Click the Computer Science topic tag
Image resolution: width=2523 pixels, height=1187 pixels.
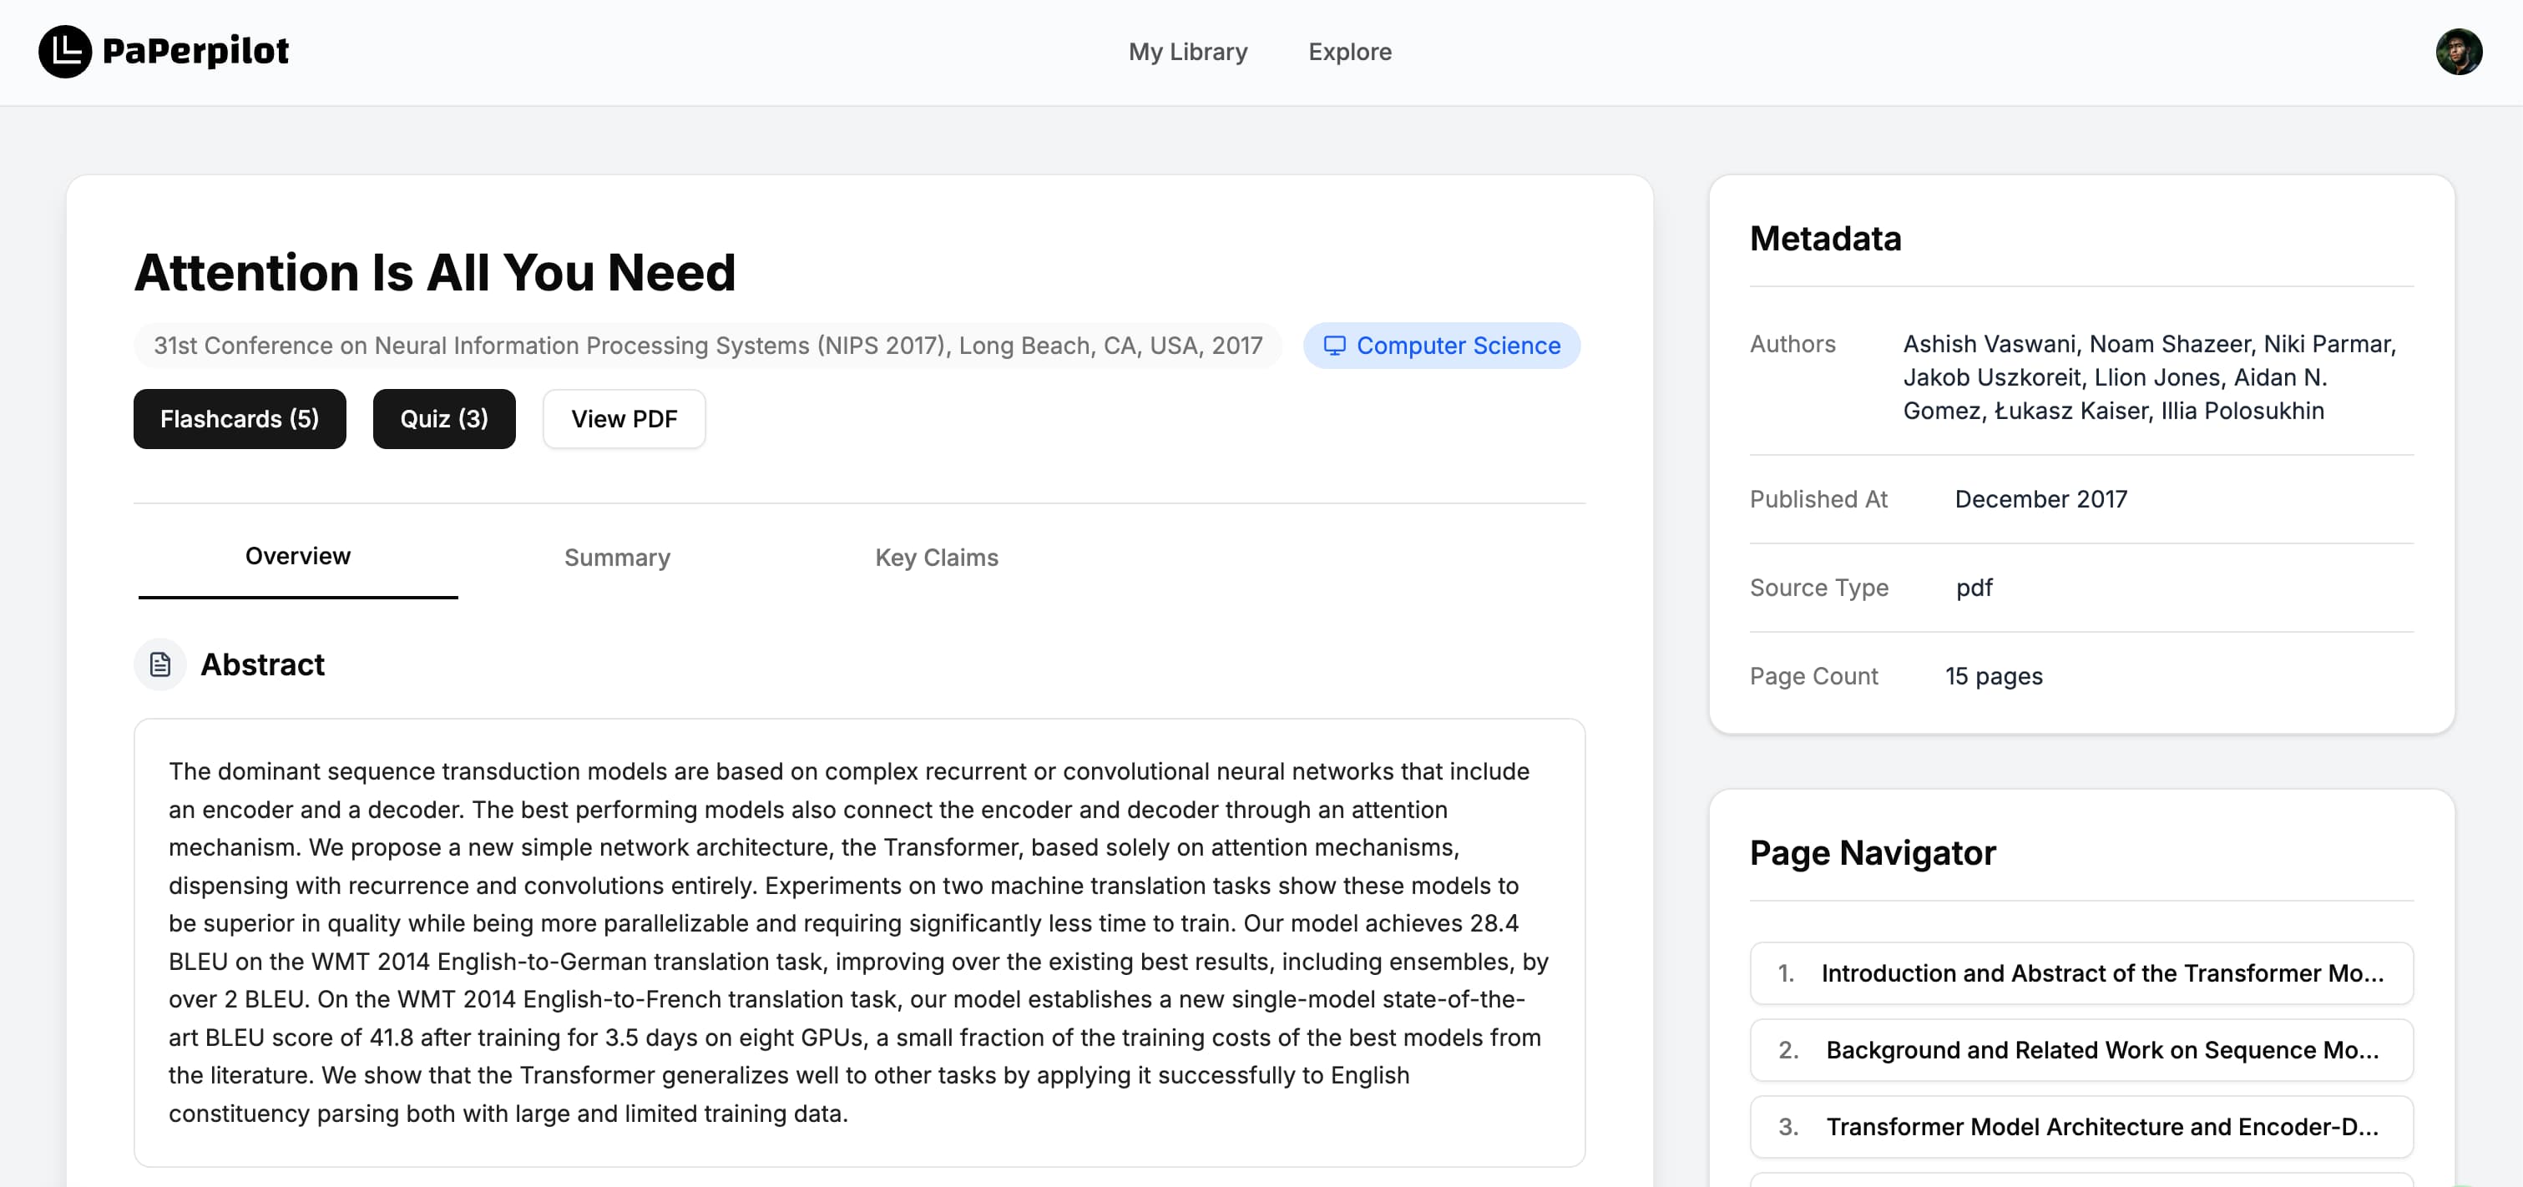coord(1441,345)
